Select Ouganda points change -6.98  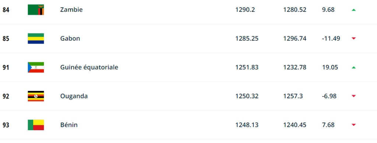click(x=329, y=96)
